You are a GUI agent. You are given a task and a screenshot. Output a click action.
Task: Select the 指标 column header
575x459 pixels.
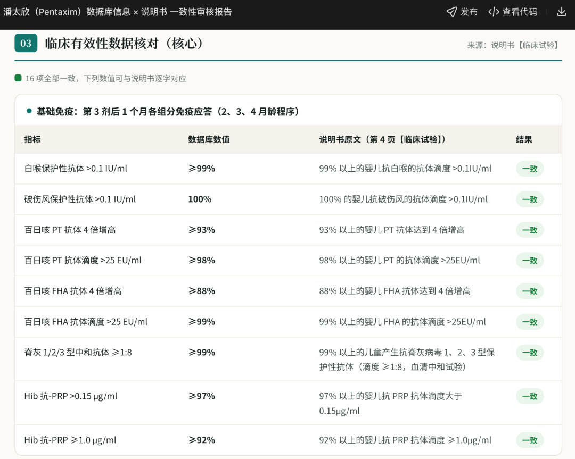click(x=32, y=139)
